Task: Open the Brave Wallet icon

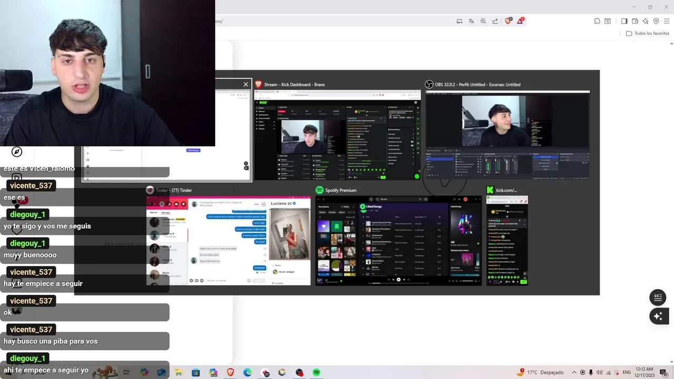Action: tap(635, 21)
